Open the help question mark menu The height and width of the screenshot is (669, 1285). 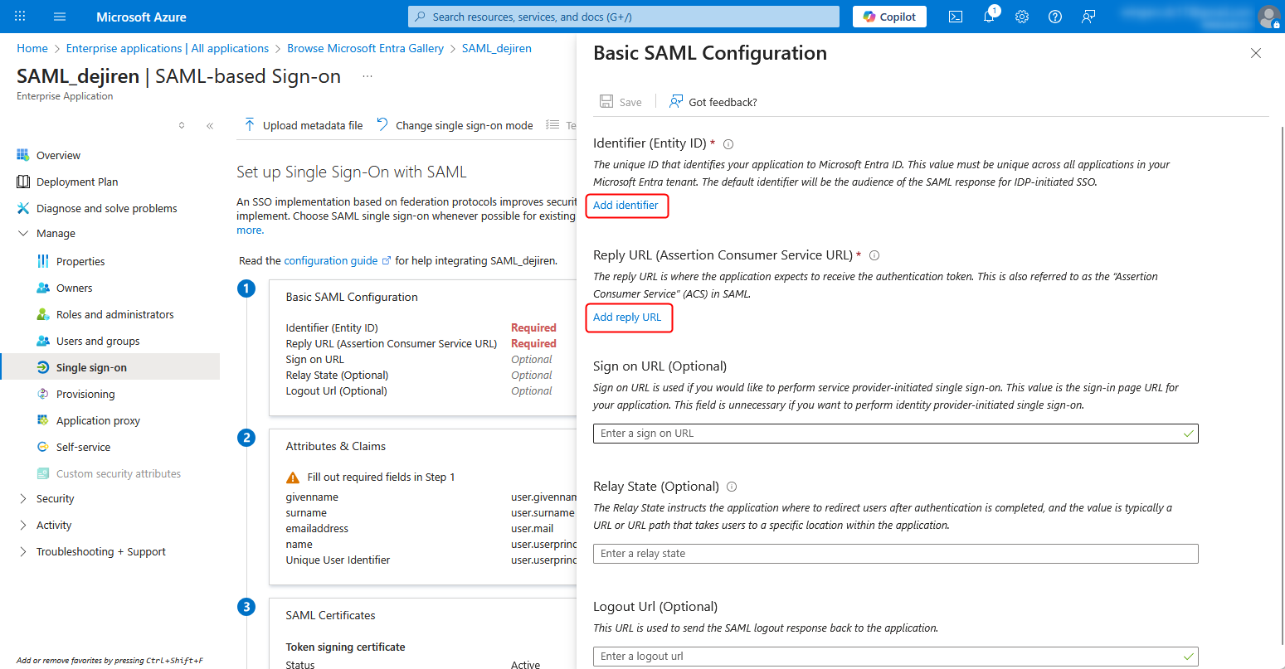(1055, 17)
